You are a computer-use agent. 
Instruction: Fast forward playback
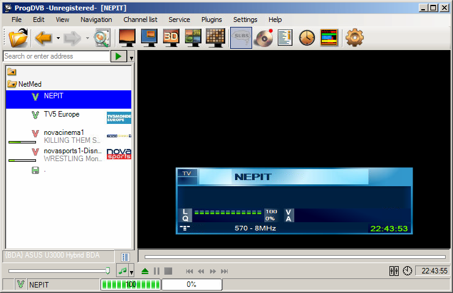coord(212,271)
